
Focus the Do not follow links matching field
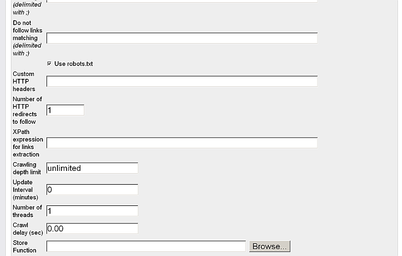tap(182, 38)
